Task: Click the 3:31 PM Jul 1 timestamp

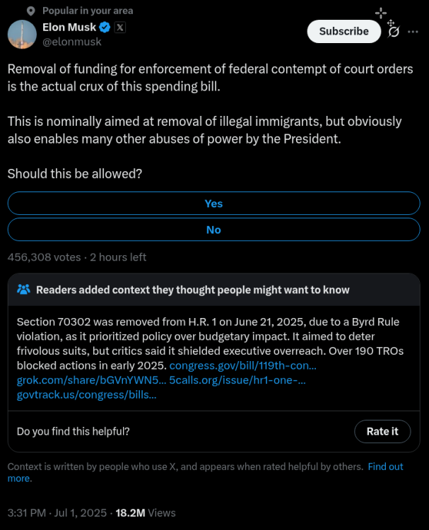Action: [57, 513]
